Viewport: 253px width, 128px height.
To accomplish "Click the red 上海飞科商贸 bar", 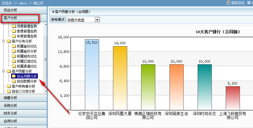I will (x=233, y=98).
